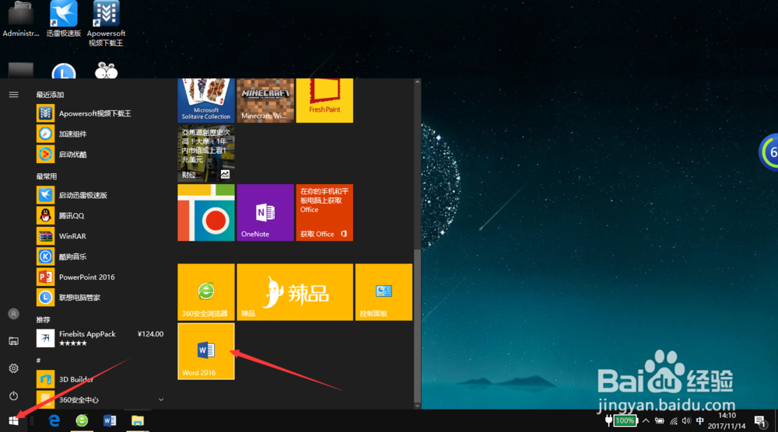The height and width of the screenshot is (432, 778).
Task: Launch the OneNote tile
Action: click(265, 213)
